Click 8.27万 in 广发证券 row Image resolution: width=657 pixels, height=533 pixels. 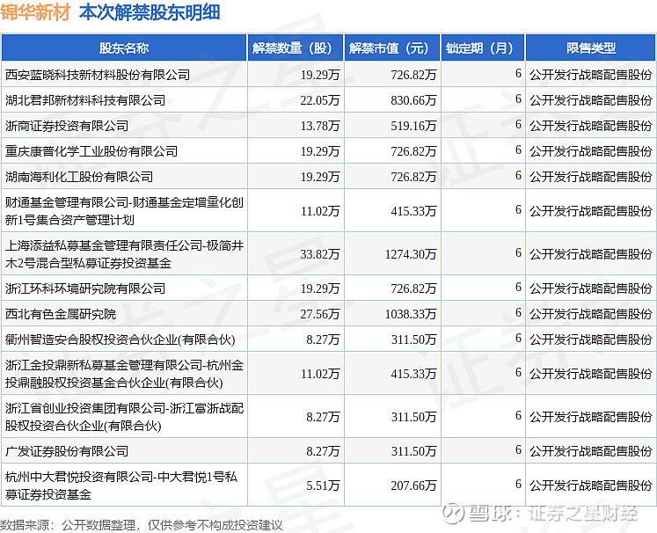point(323,451)
